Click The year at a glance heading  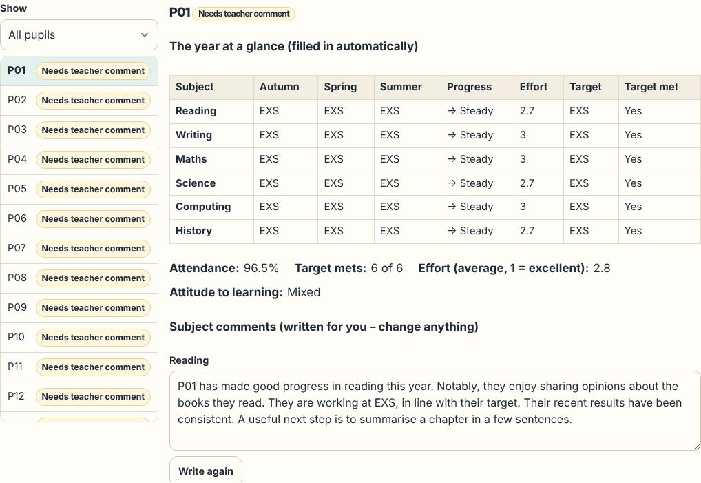[294, 47]
